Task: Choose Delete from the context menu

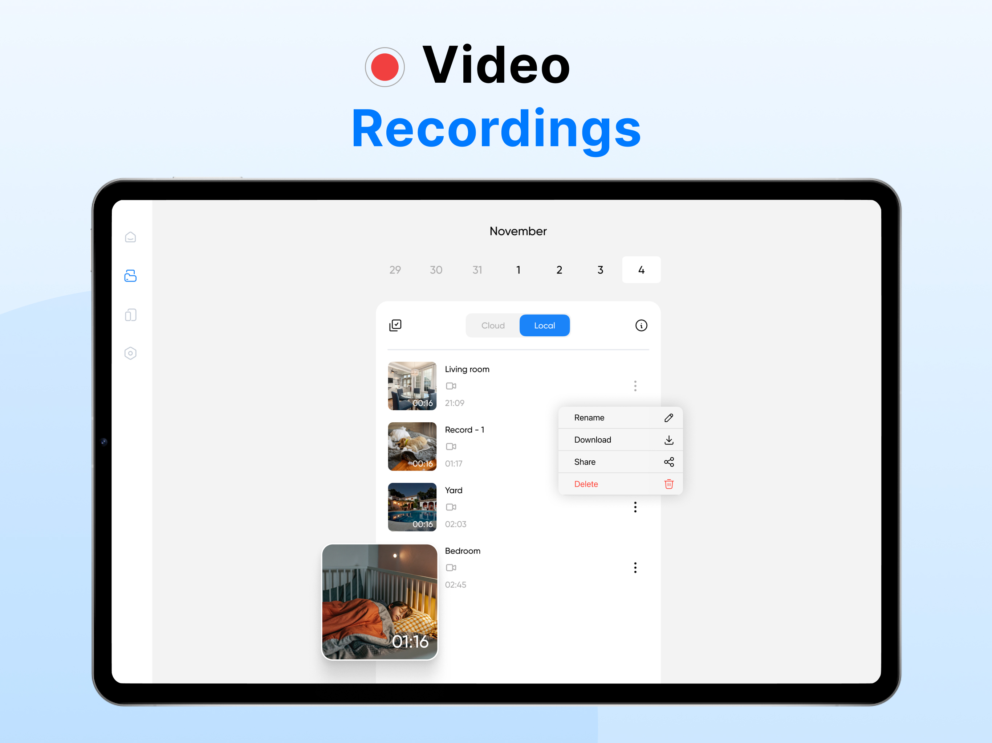Action: (620, 484)
